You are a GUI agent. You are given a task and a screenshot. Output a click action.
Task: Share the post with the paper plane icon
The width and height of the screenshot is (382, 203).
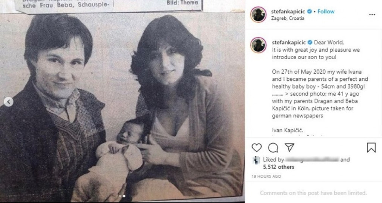289,147
